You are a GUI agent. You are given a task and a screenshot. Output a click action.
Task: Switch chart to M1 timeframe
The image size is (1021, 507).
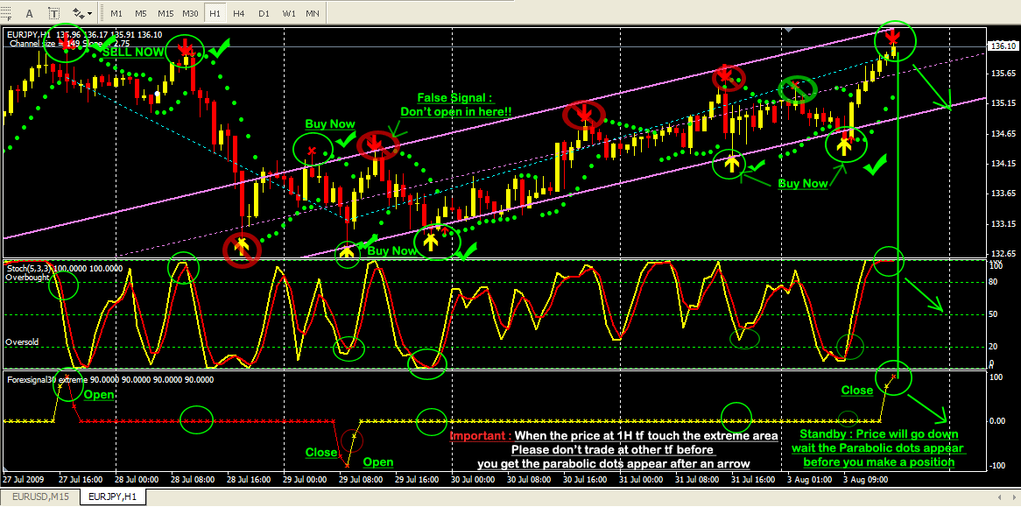pos(117,13)
